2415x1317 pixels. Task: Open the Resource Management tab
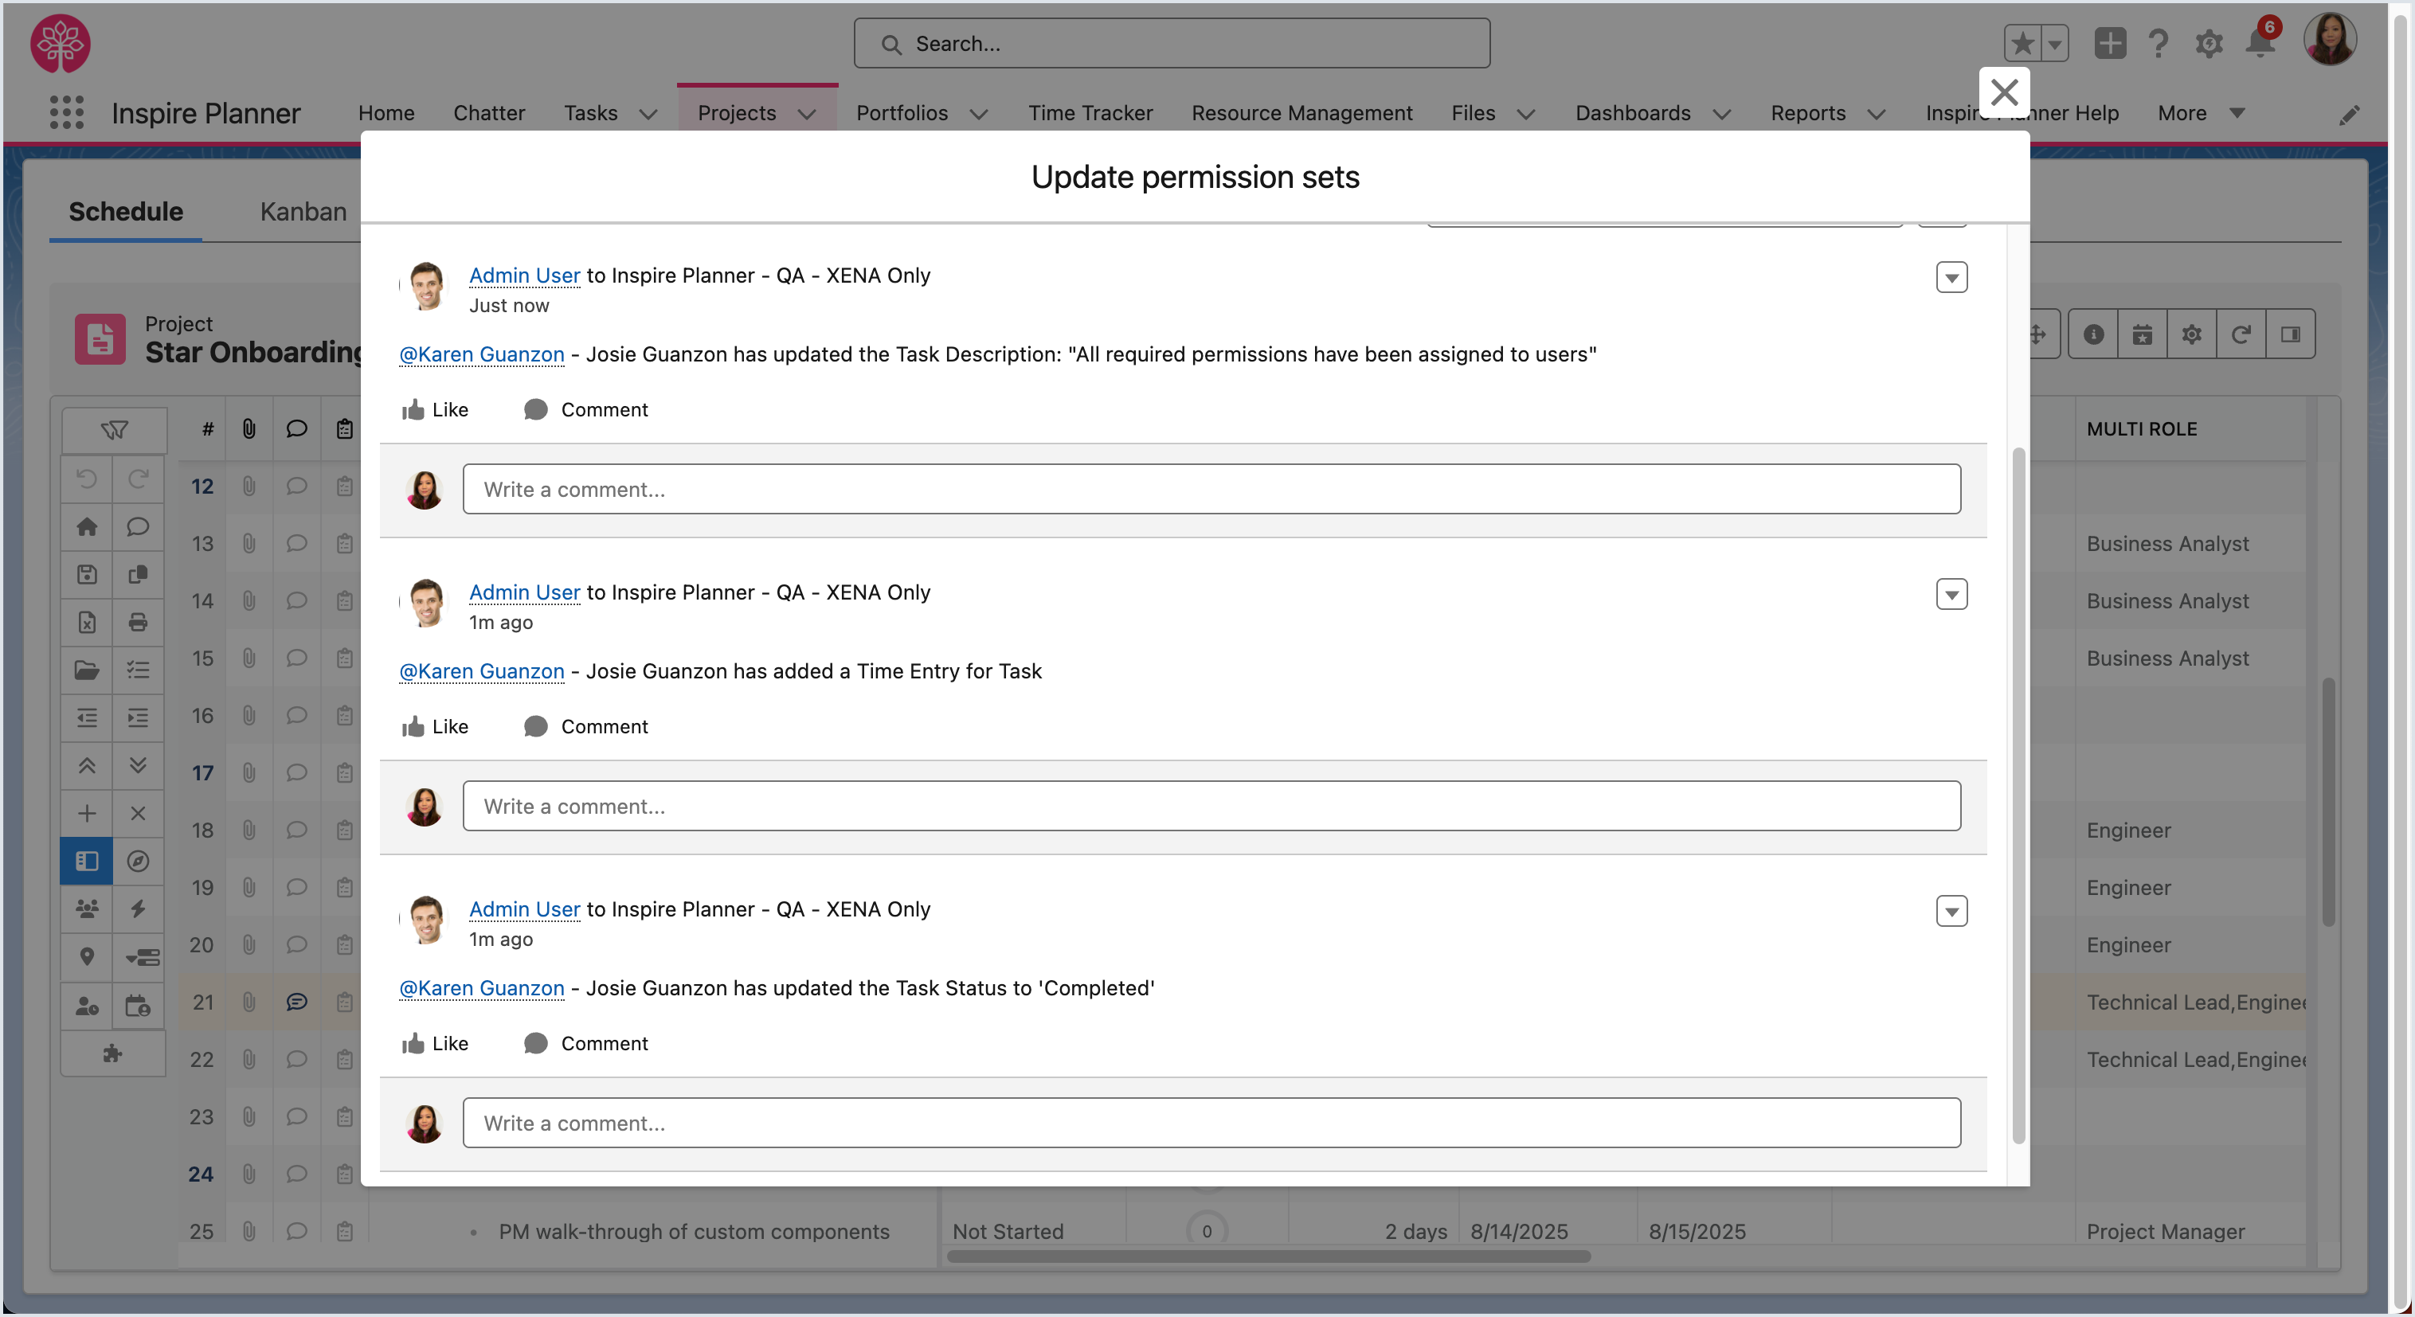point(1301,113)
